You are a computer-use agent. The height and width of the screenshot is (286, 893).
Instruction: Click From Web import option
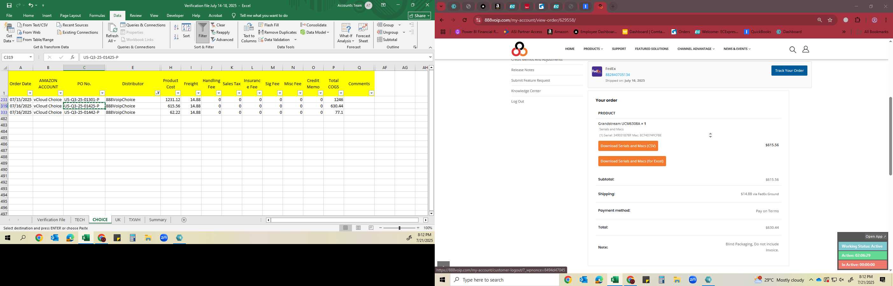coord(29,32)
